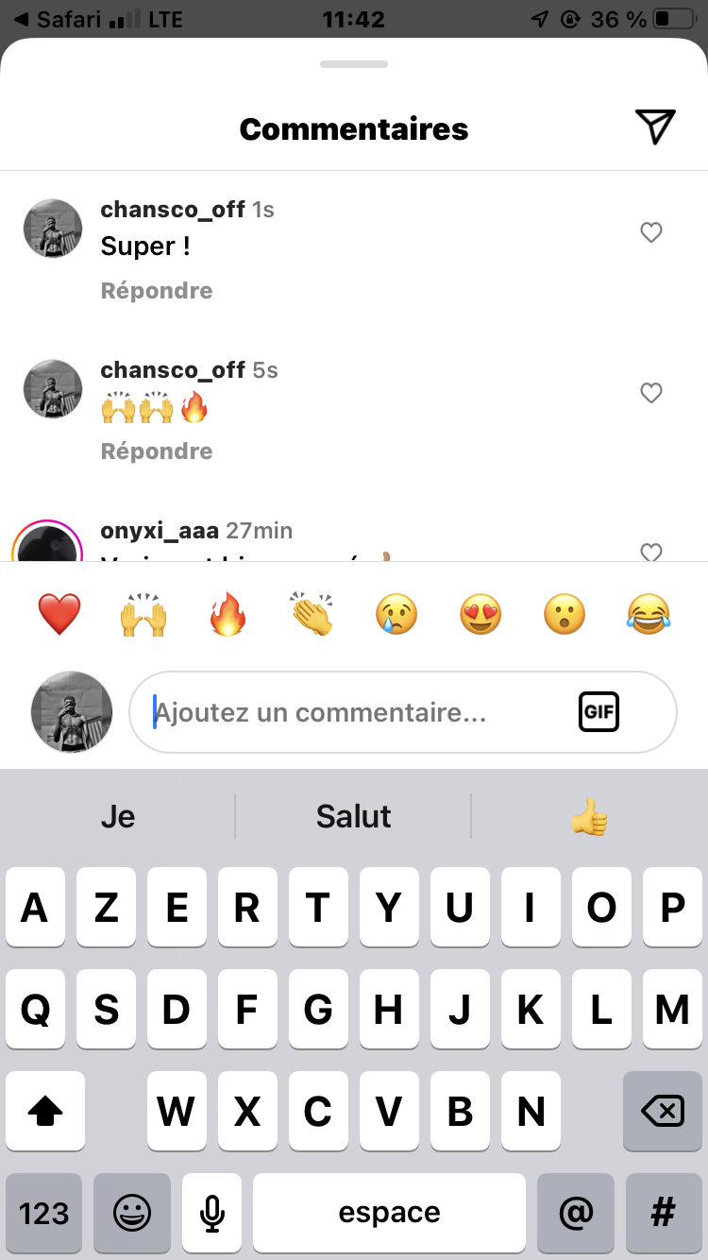
Task: Reply to the "Super !" comment
Action: tap(157, 291)
